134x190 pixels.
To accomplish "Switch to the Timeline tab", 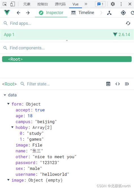I will coord(83,13).
